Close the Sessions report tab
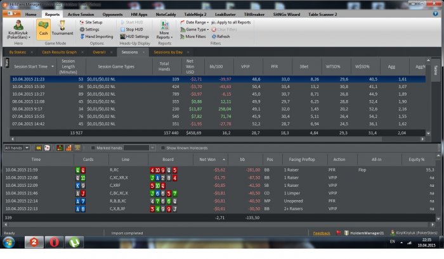The width and height of the screenshot is (444, 259). point(143,53)
